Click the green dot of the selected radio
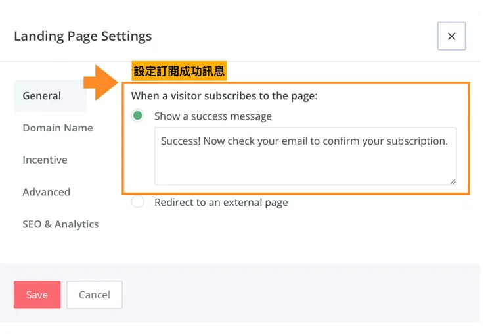The width and height of the screenshot is (486, 334). 138,116
